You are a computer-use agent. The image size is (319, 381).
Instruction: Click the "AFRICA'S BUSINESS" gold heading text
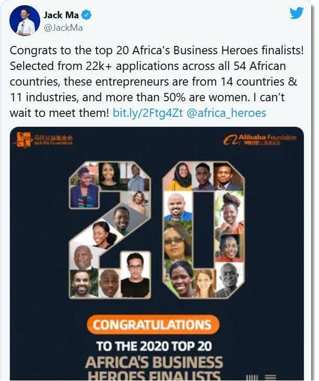coord(154,362)
